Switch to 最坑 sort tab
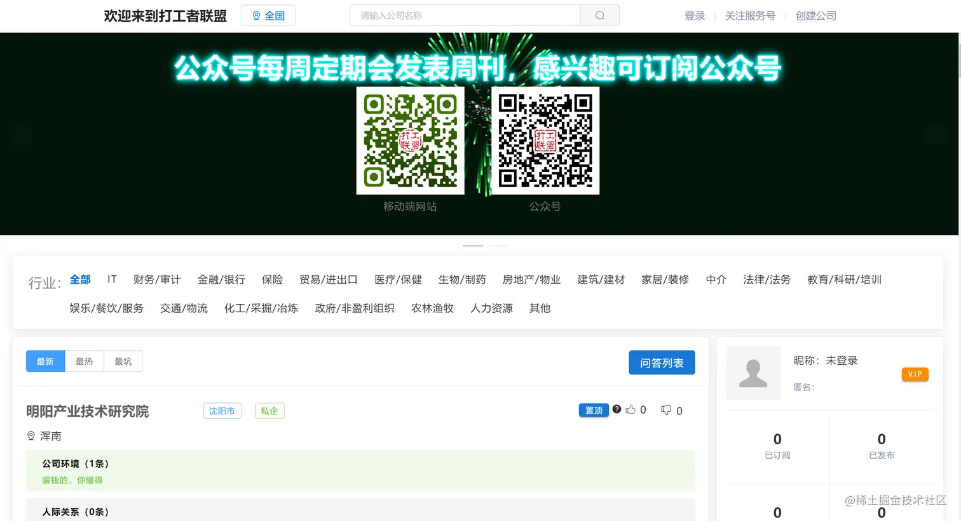Viewport: 961px width, 521px height. (x=123, y=361)
